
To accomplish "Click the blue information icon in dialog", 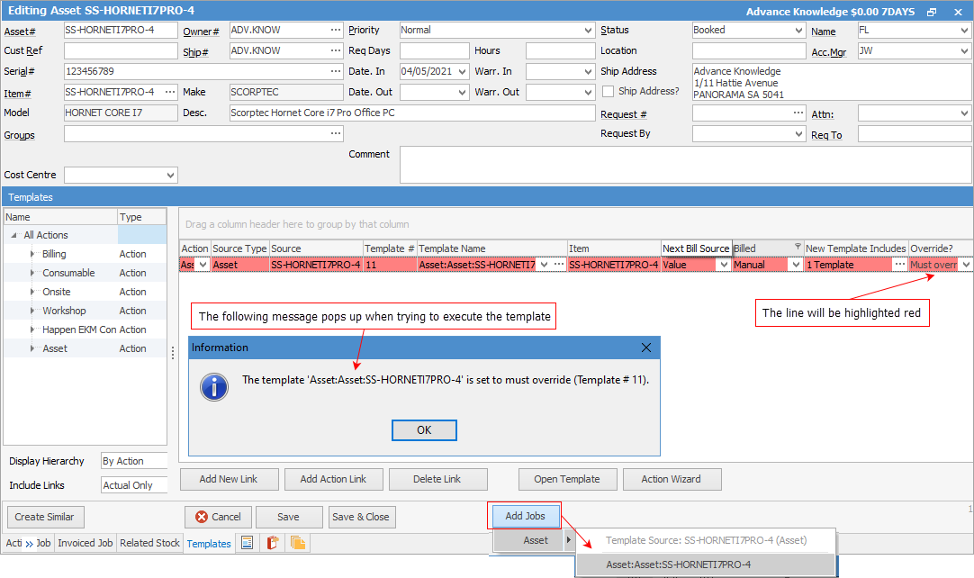I will [x=214, y=387].
